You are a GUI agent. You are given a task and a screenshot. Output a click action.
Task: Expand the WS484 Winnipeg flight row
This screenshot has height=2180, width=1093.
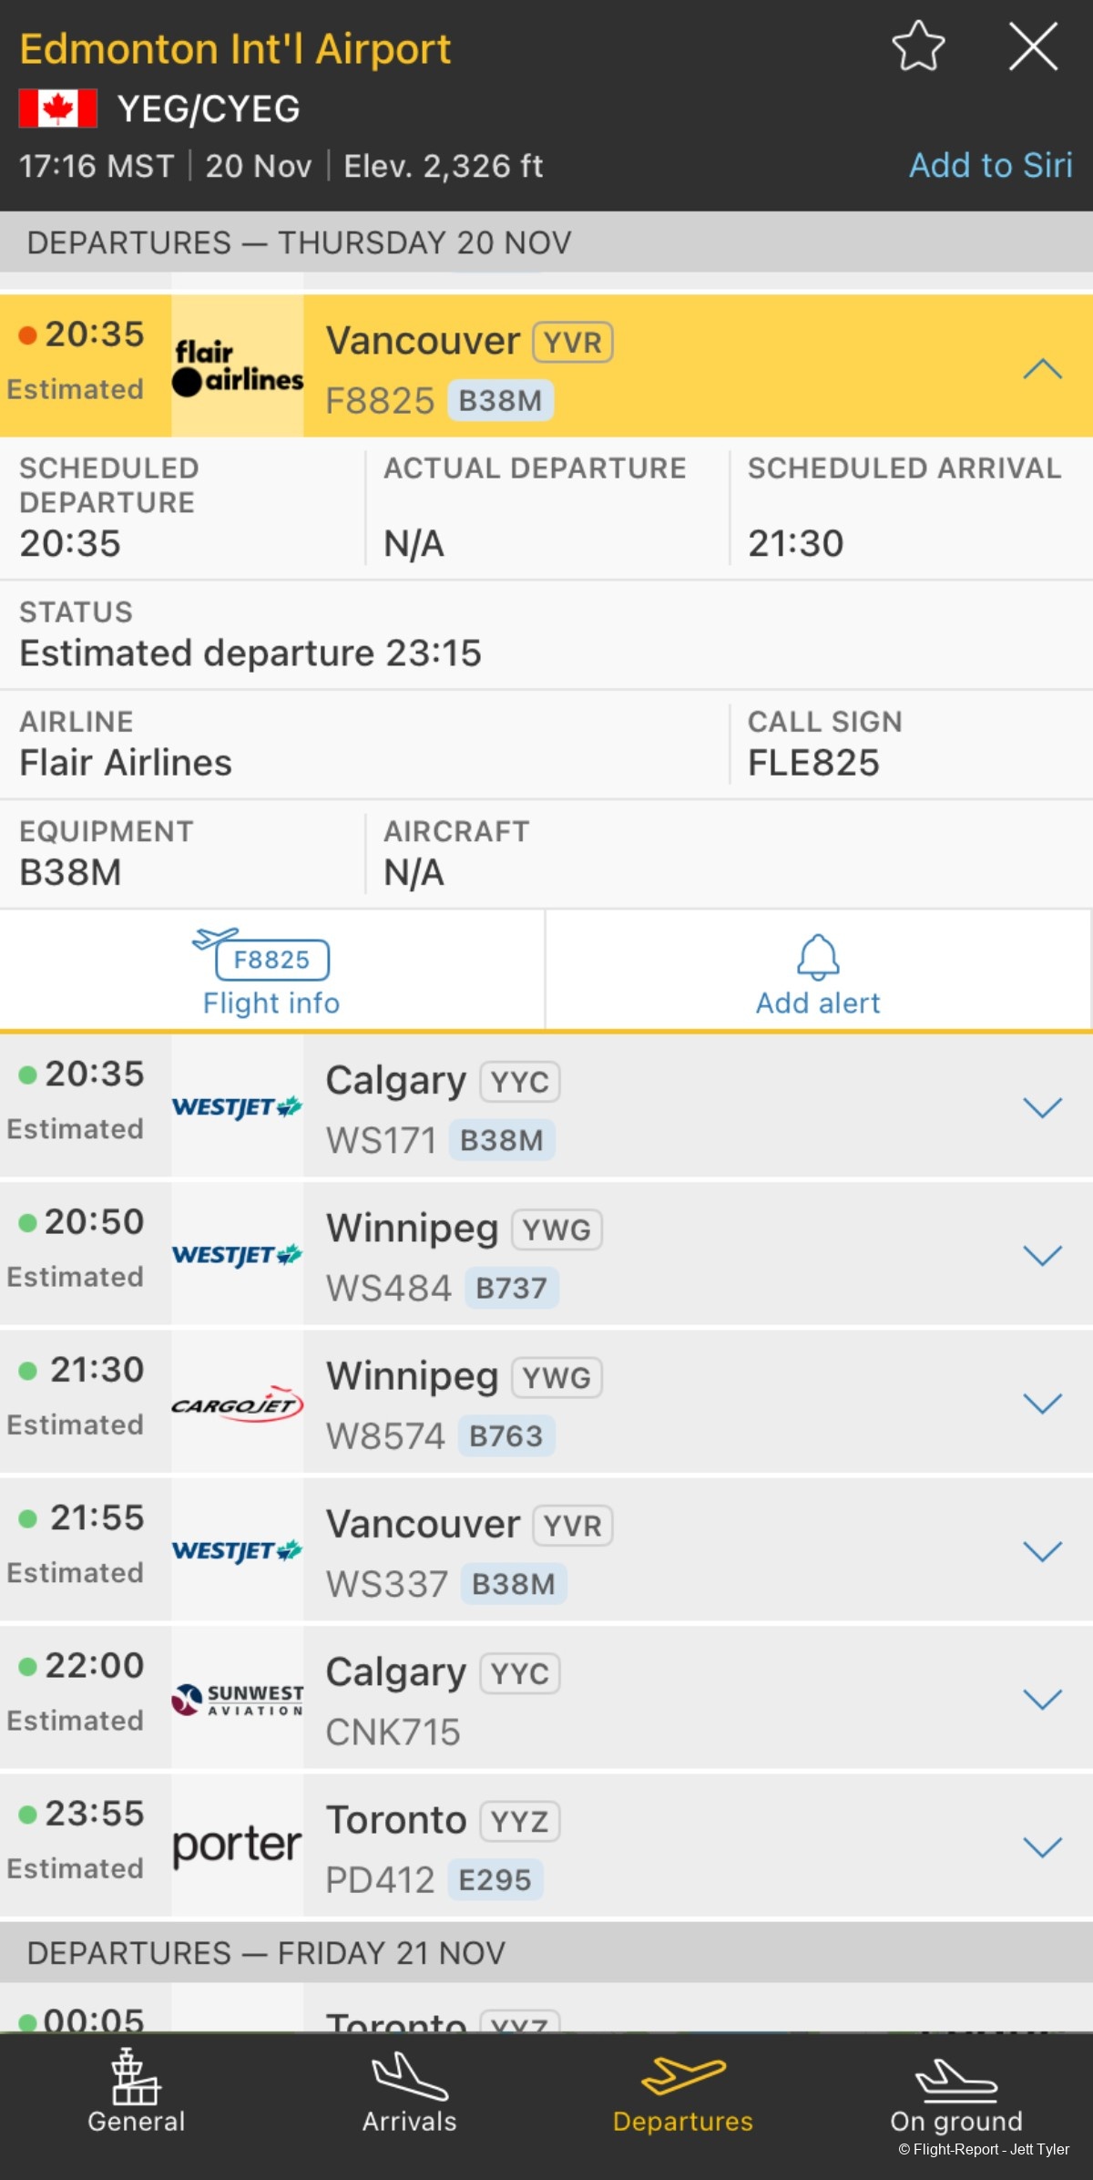pyautogui.click(x=1042, y=1255)
